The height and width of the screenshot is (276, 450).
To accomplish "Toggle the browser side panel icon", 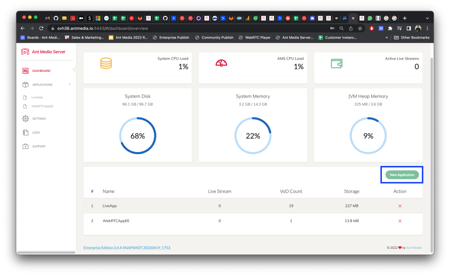I will 409,28.
